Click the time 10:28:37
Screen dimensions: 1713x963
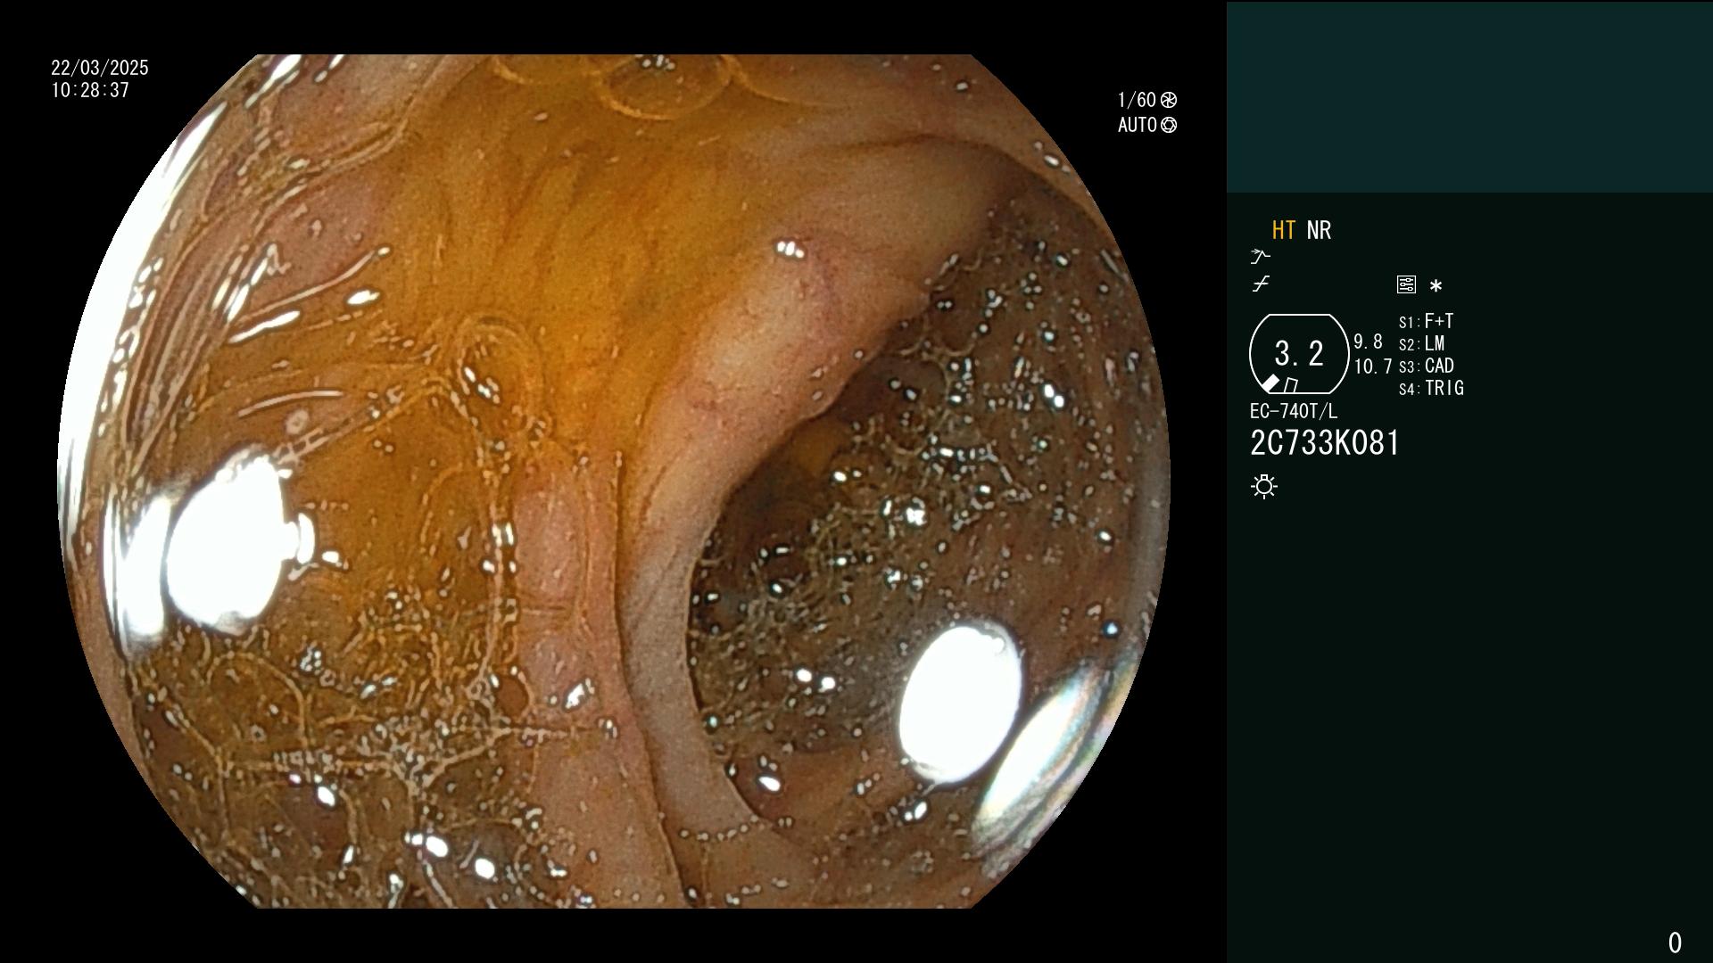90,90
